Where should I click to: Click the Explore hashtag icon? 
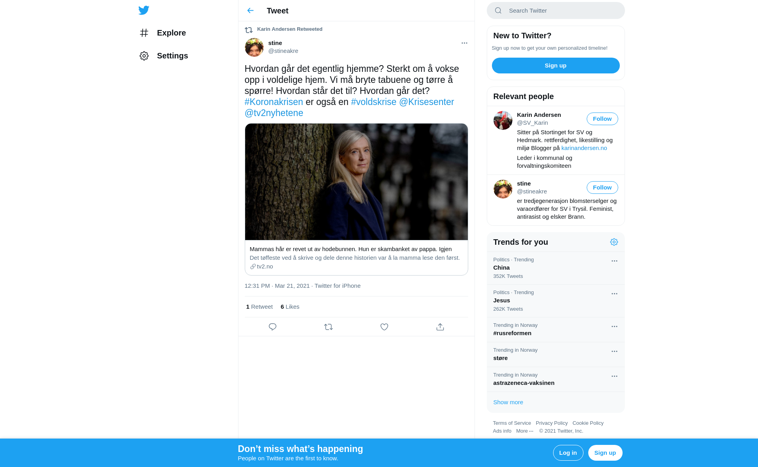pos(144,33)
